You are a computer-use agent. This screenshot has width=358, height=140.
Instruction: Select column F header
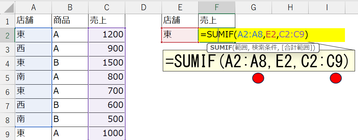click(217, 7)
